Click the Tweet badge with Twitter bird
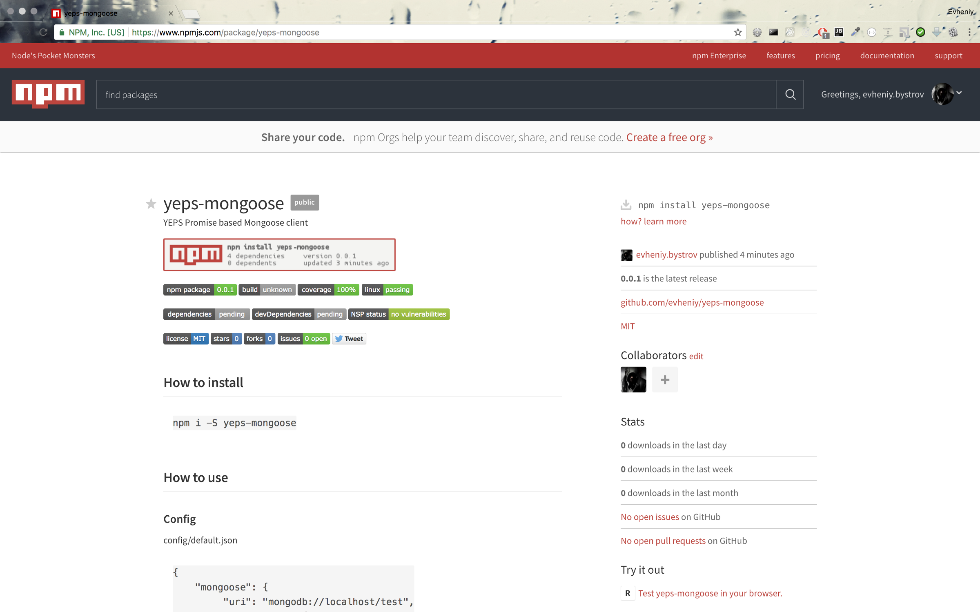The image size is (980, 612). tap(349, 339)
